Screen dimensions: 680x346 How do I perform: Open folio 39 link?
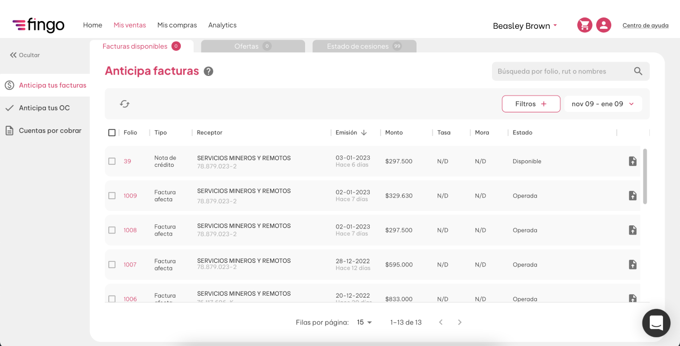127,161
